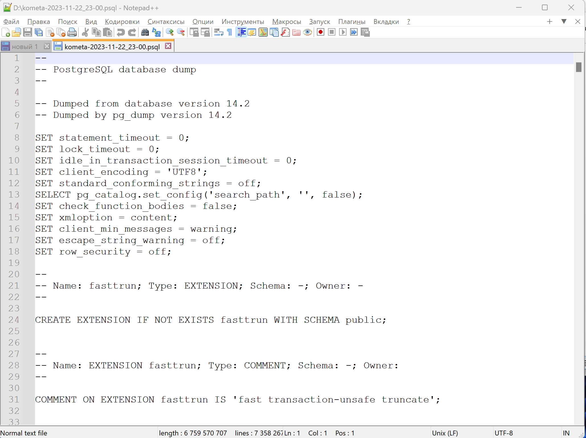Open the Function List icon
The width and height of the screenshot is (586, 438).
coord(285,32)
